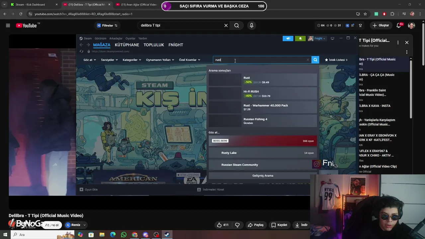Expand the Remix button chevron
Viewport: 425px width, 239px height.
[x=84, y=225]
